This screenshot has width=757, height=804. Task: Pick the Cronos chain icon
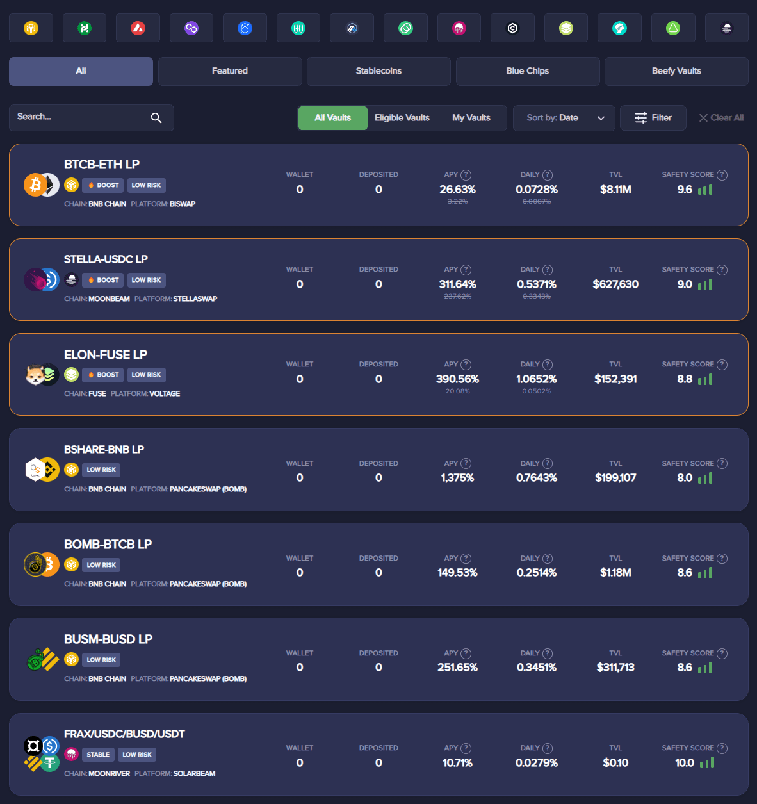512,28
